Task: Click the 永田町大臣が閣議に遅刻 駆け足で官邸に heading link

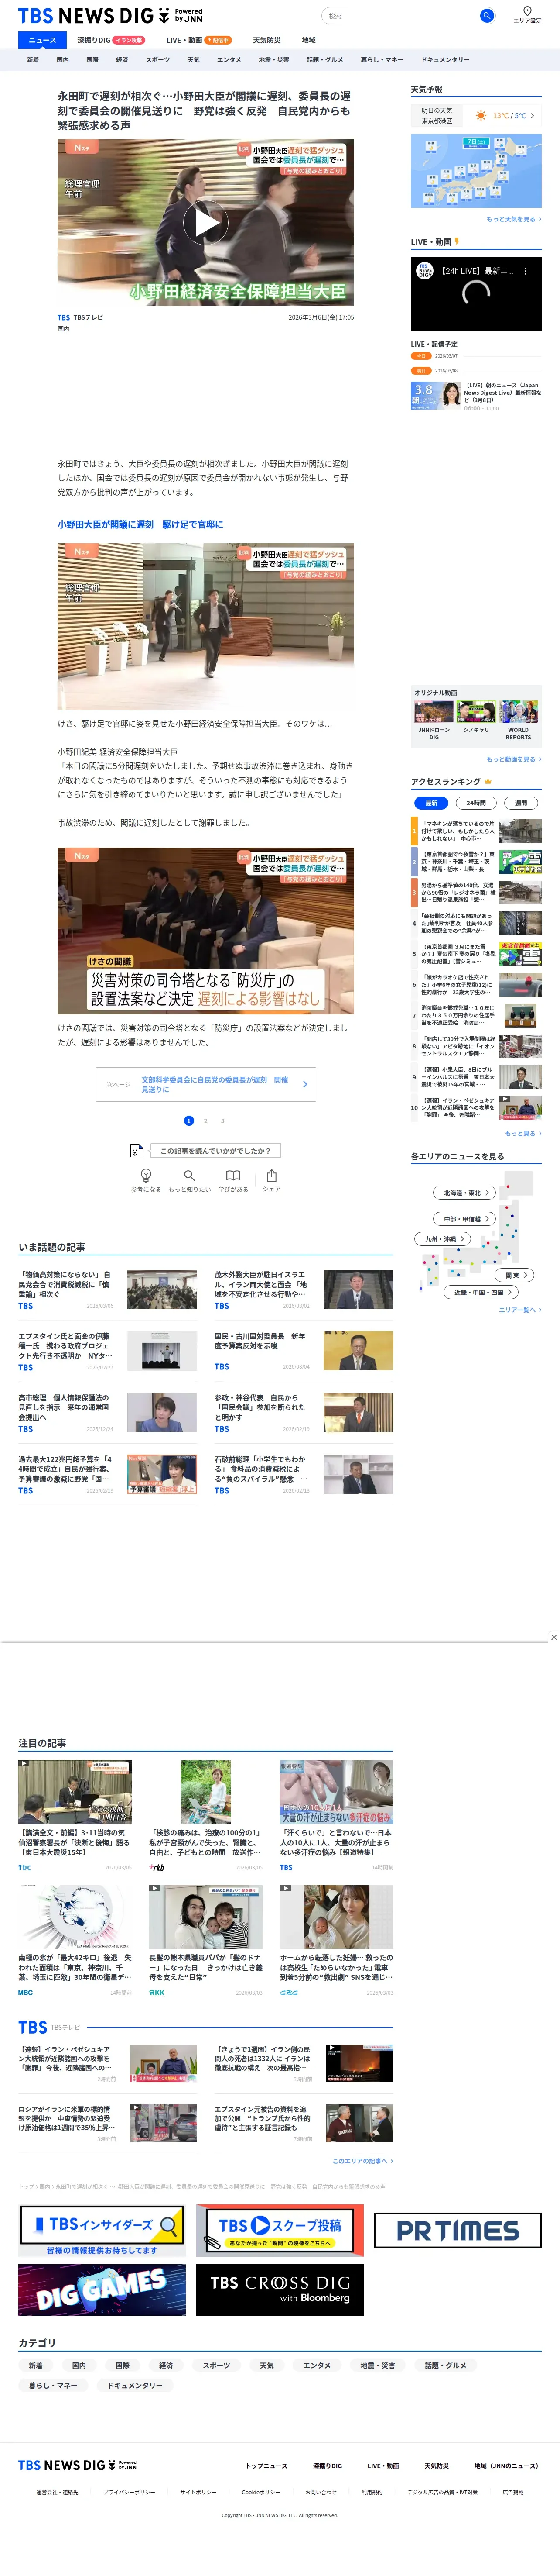Action: (140, 524)
